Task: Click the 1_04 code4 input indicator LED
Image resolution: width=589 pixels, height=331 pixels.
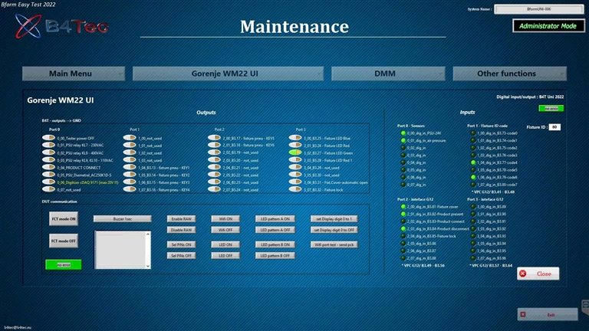Action: pos(473,162)
